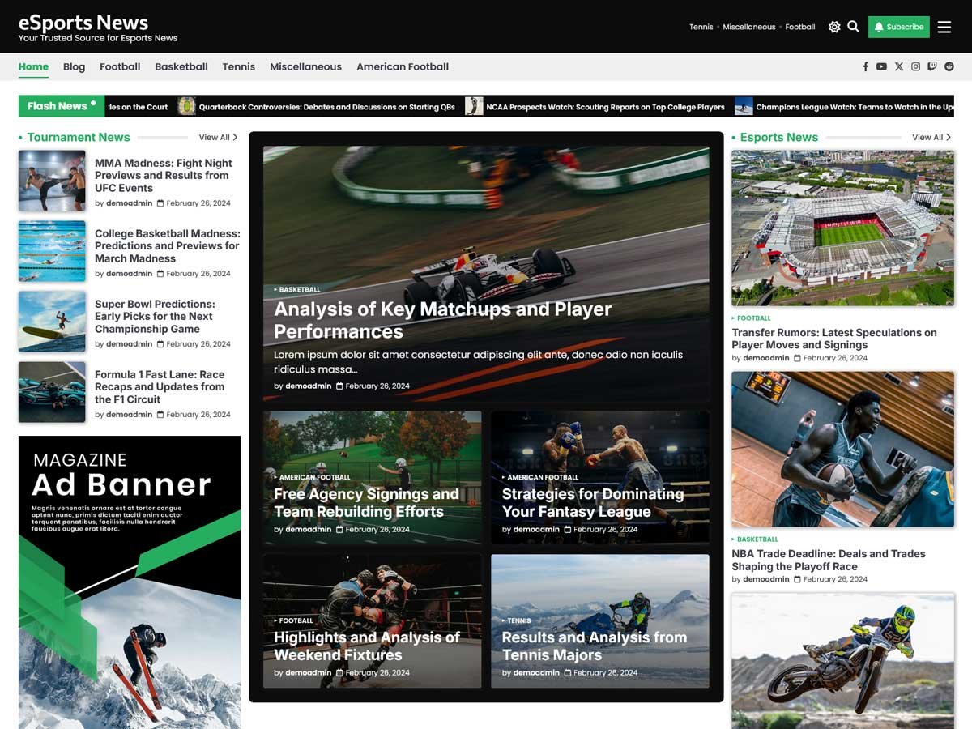
Task: Open the Twitch icon link
Action: pos(932,66)
